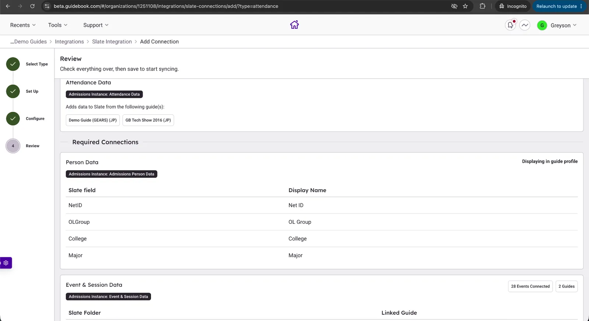The width and height of the screenshot is (589, 321).
Task: Expand the Tools dropdown menu
Action: coord(58,25)
